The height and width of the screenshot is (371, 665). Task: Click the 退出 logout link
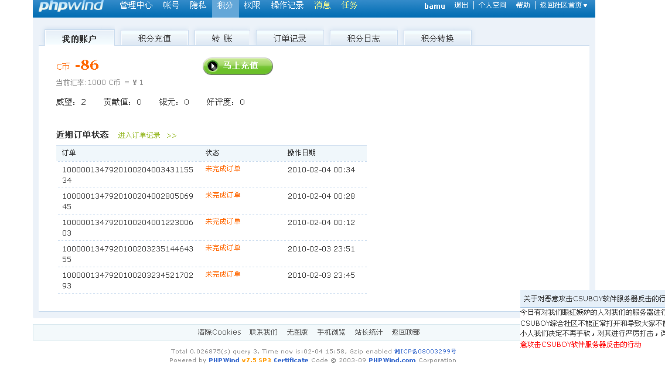tap(461, 5)
